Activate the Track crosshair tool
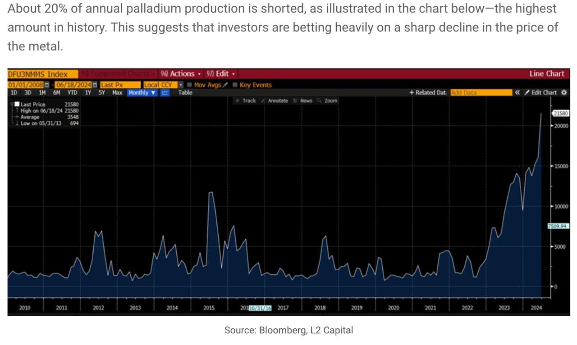This screenshot has width=577, height=345. point(246,101)
